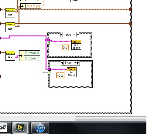Screen dimensions: 147x134
Task: Go to next case in upper structure
Action: 78,35
